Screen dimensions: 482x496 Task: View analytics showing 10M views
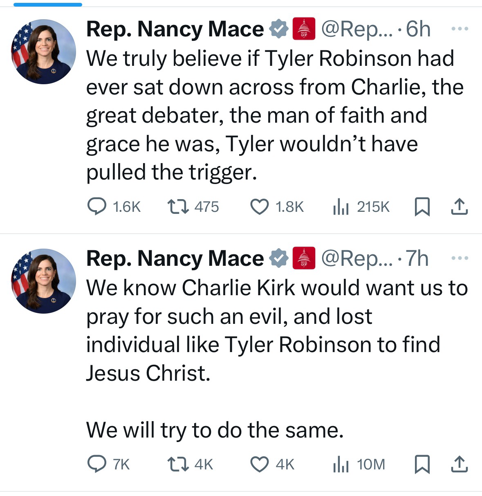click(x=340, y=465)
